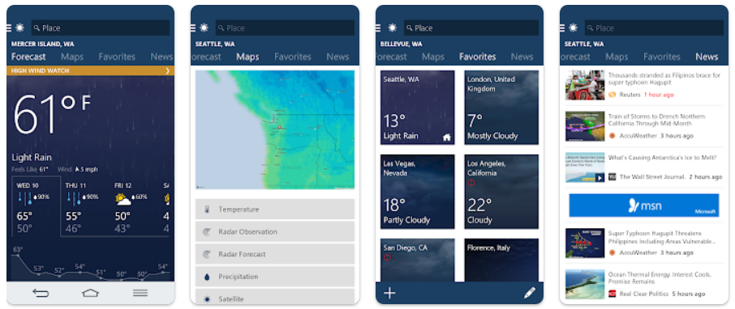This screenshot has width=735, height=309.
Task: Open hamburger menu in Bellevue screen
Action: pyautogui.click(x=378, y=28)
